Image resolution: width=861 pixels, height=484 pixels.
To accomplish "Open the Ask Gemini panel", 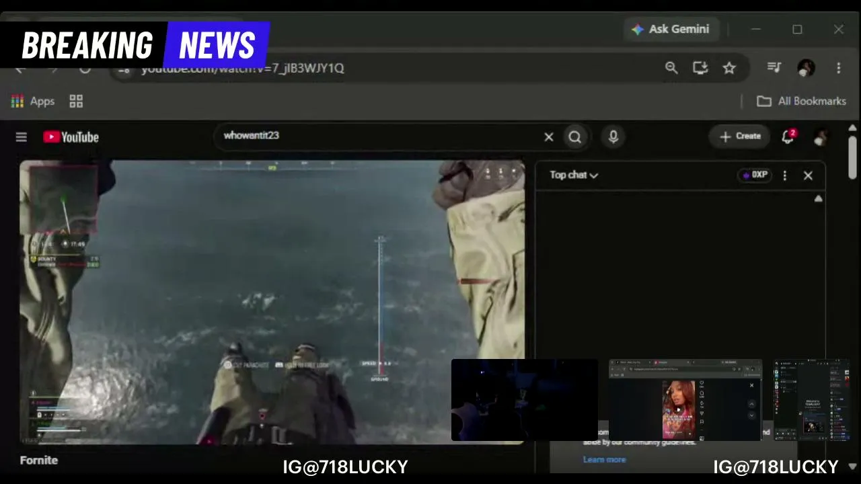I will tap(671, 30).
